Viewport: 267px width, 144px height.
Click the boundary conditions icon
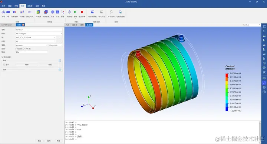tap(14, 12)
